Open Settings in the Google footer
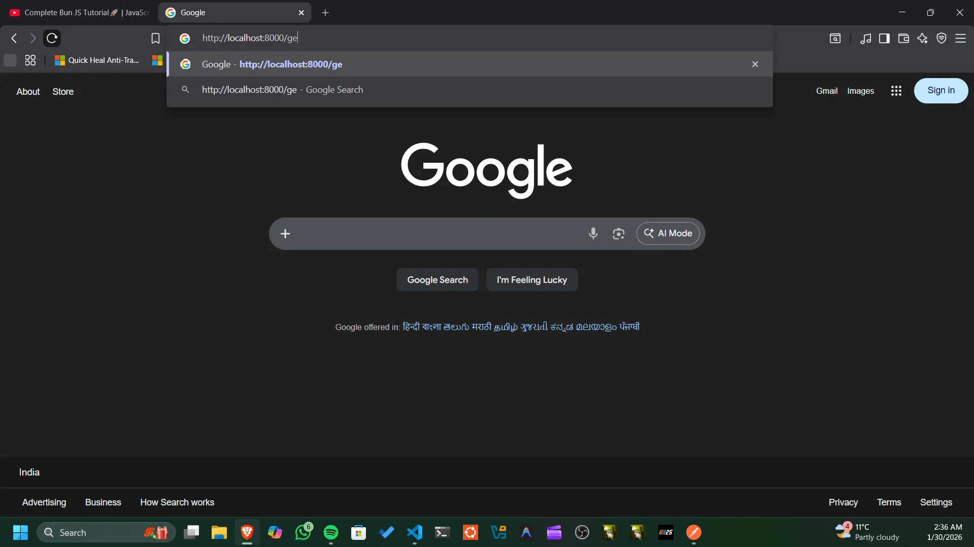Viewport: 974px width, 547px height. click(x=936, y=502)
